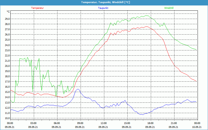Click the 12,0 y-axis value
The width and height of the screenshot is (208, 130).
click(x=8, y=108)
